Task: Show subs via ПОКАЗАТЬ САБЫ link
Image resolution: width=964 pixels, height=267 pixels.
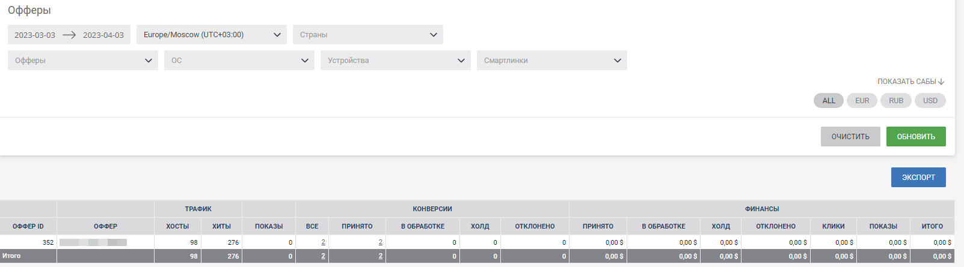Action: 906,82
